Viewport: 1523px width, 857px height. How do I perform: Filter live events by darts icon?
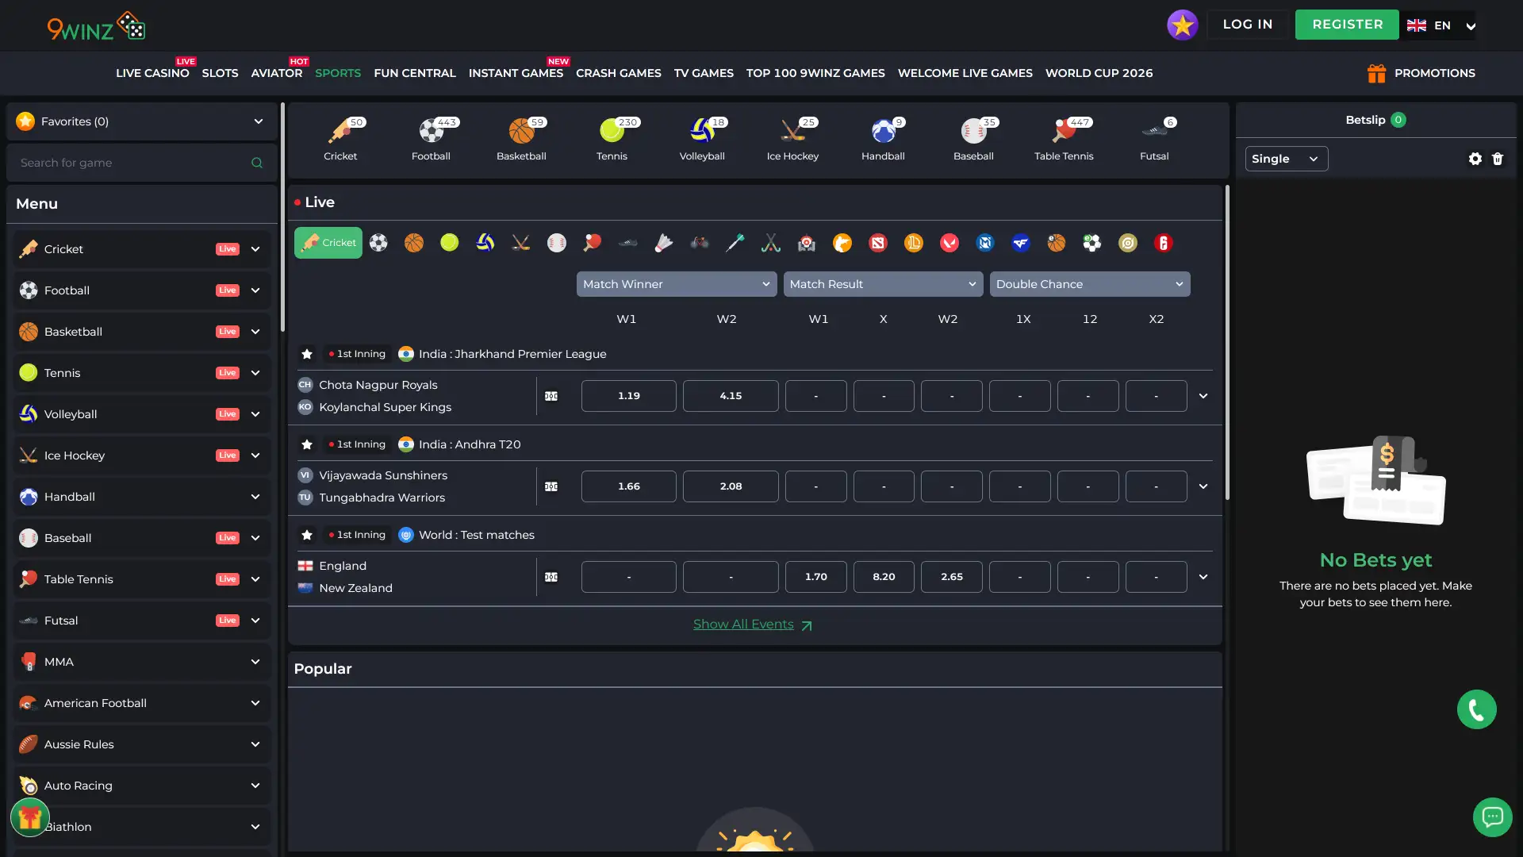pyautogui.click(x=735, y=243)
